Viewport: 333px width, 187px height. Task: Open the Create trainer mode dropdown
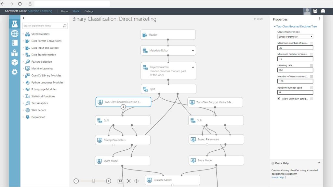point(295,36)
